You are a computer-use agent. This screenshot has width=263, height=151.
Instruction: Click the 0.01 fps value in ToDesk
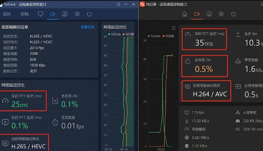pos(72,126)
